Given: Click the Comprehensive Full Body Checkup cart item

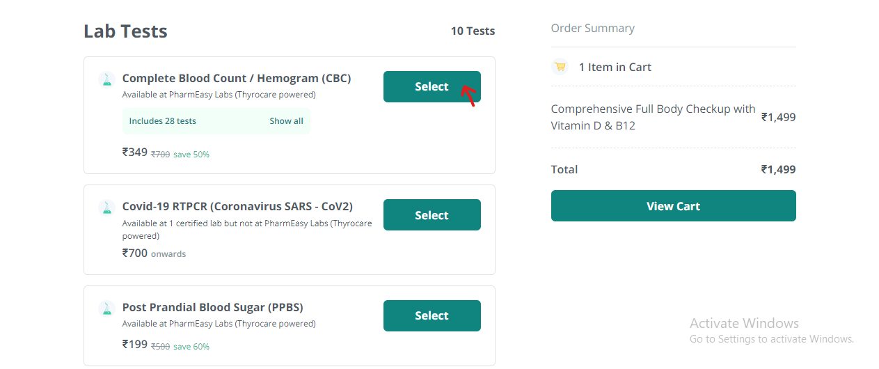Looking at the screenshot, I should (653, 118).
